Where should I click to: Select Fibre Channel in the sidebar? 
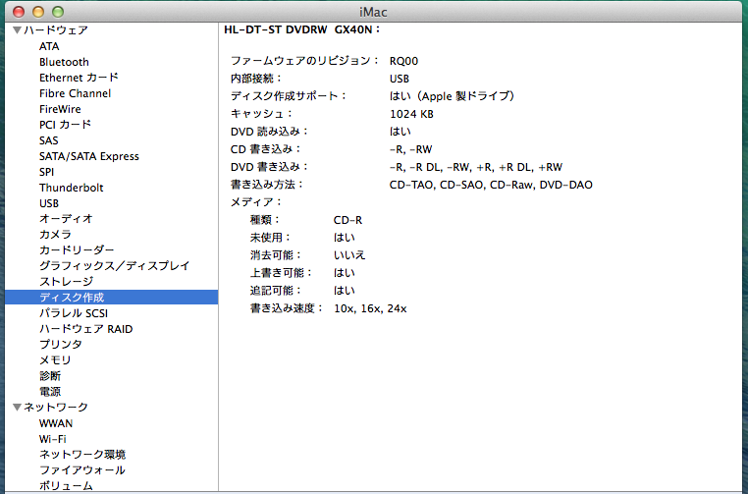[75, 93]
